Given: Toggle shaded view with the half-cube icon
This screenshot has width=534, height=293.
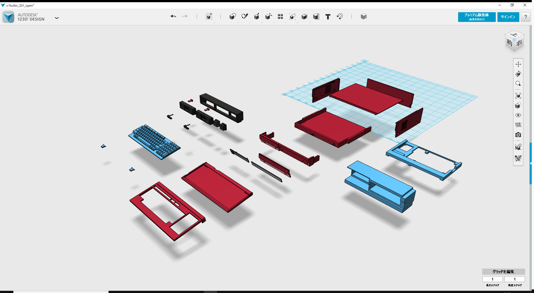Looking at the screenshot, I should (x=518, y=105).
